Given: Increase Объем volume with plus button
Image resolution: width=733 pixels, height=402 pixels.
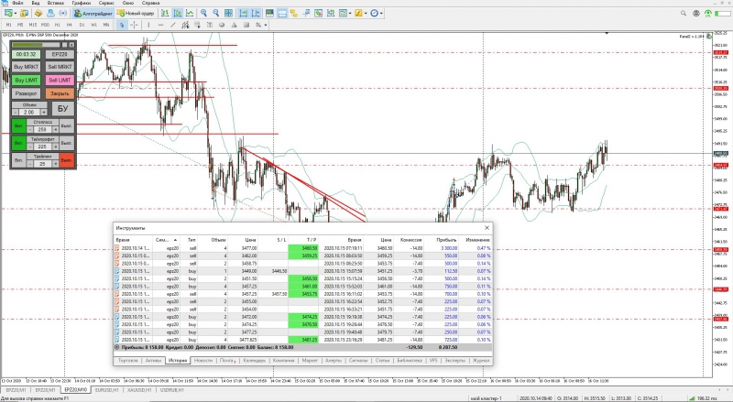Looking at the screenshot, I should (44, 113).
